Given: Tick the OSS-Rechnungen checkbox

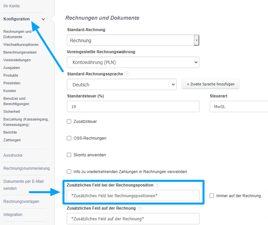Looking at the screenshot, I should pyautogui.click(x=69, y=138).
